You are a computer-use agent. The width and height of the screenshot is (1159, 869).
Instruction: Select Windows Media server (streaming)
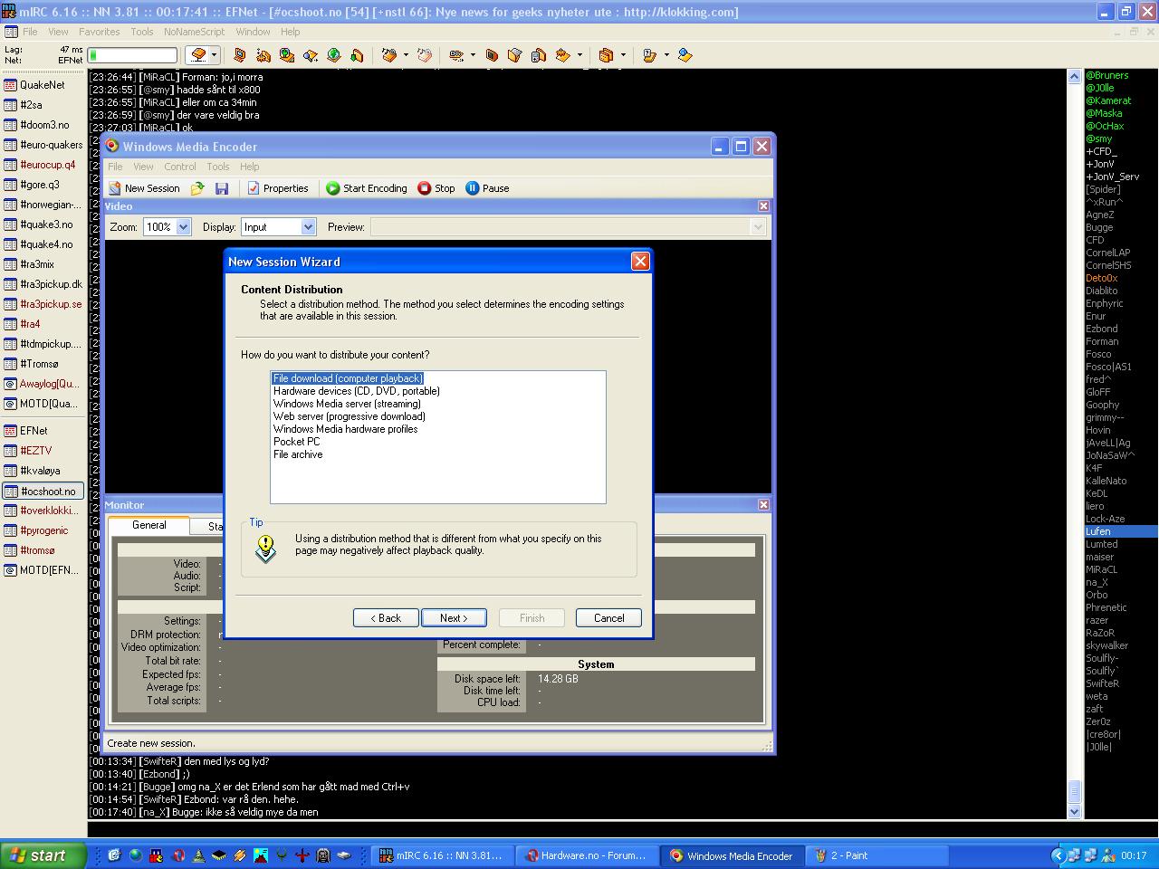click(347, 404)
